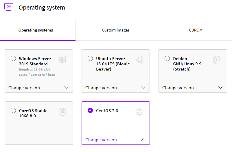This screenshot has height=152, width=232.
Task: Open Change version dropdown for Debian
Action: point(193,88)
